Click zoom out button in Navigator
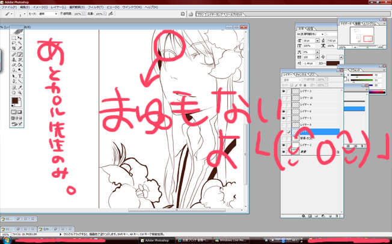This screenshot has width=392, height=244. 355,47
